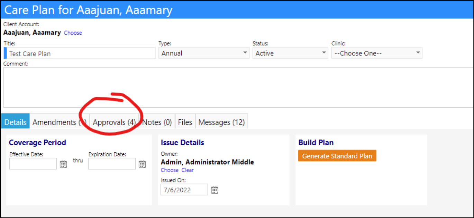Open the Messages (12) tab

(221, 122)
